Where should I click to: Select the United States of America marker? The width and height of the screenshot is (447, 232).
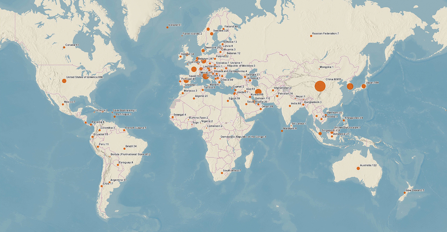tap(63, 81)
